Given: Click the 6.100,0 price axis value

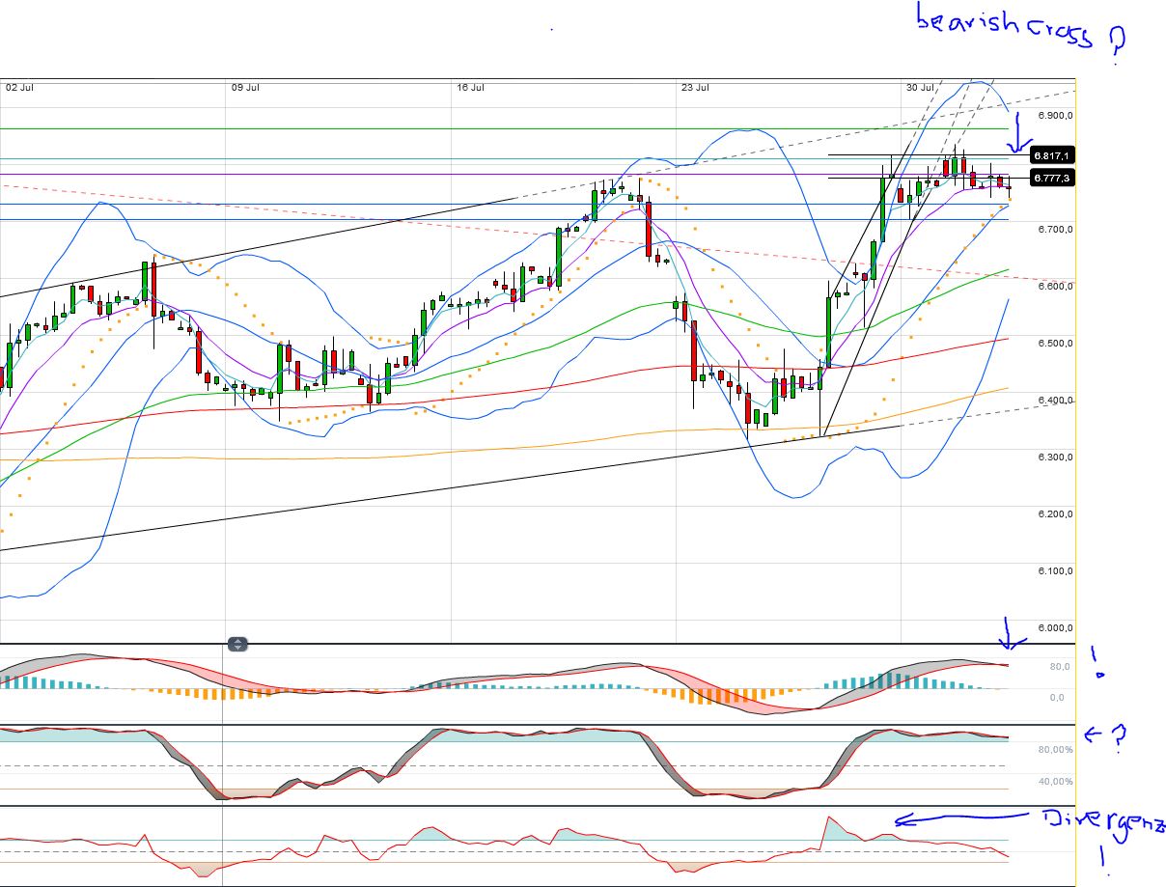Looking at the screenshot, I should [x=1054, y=571].
